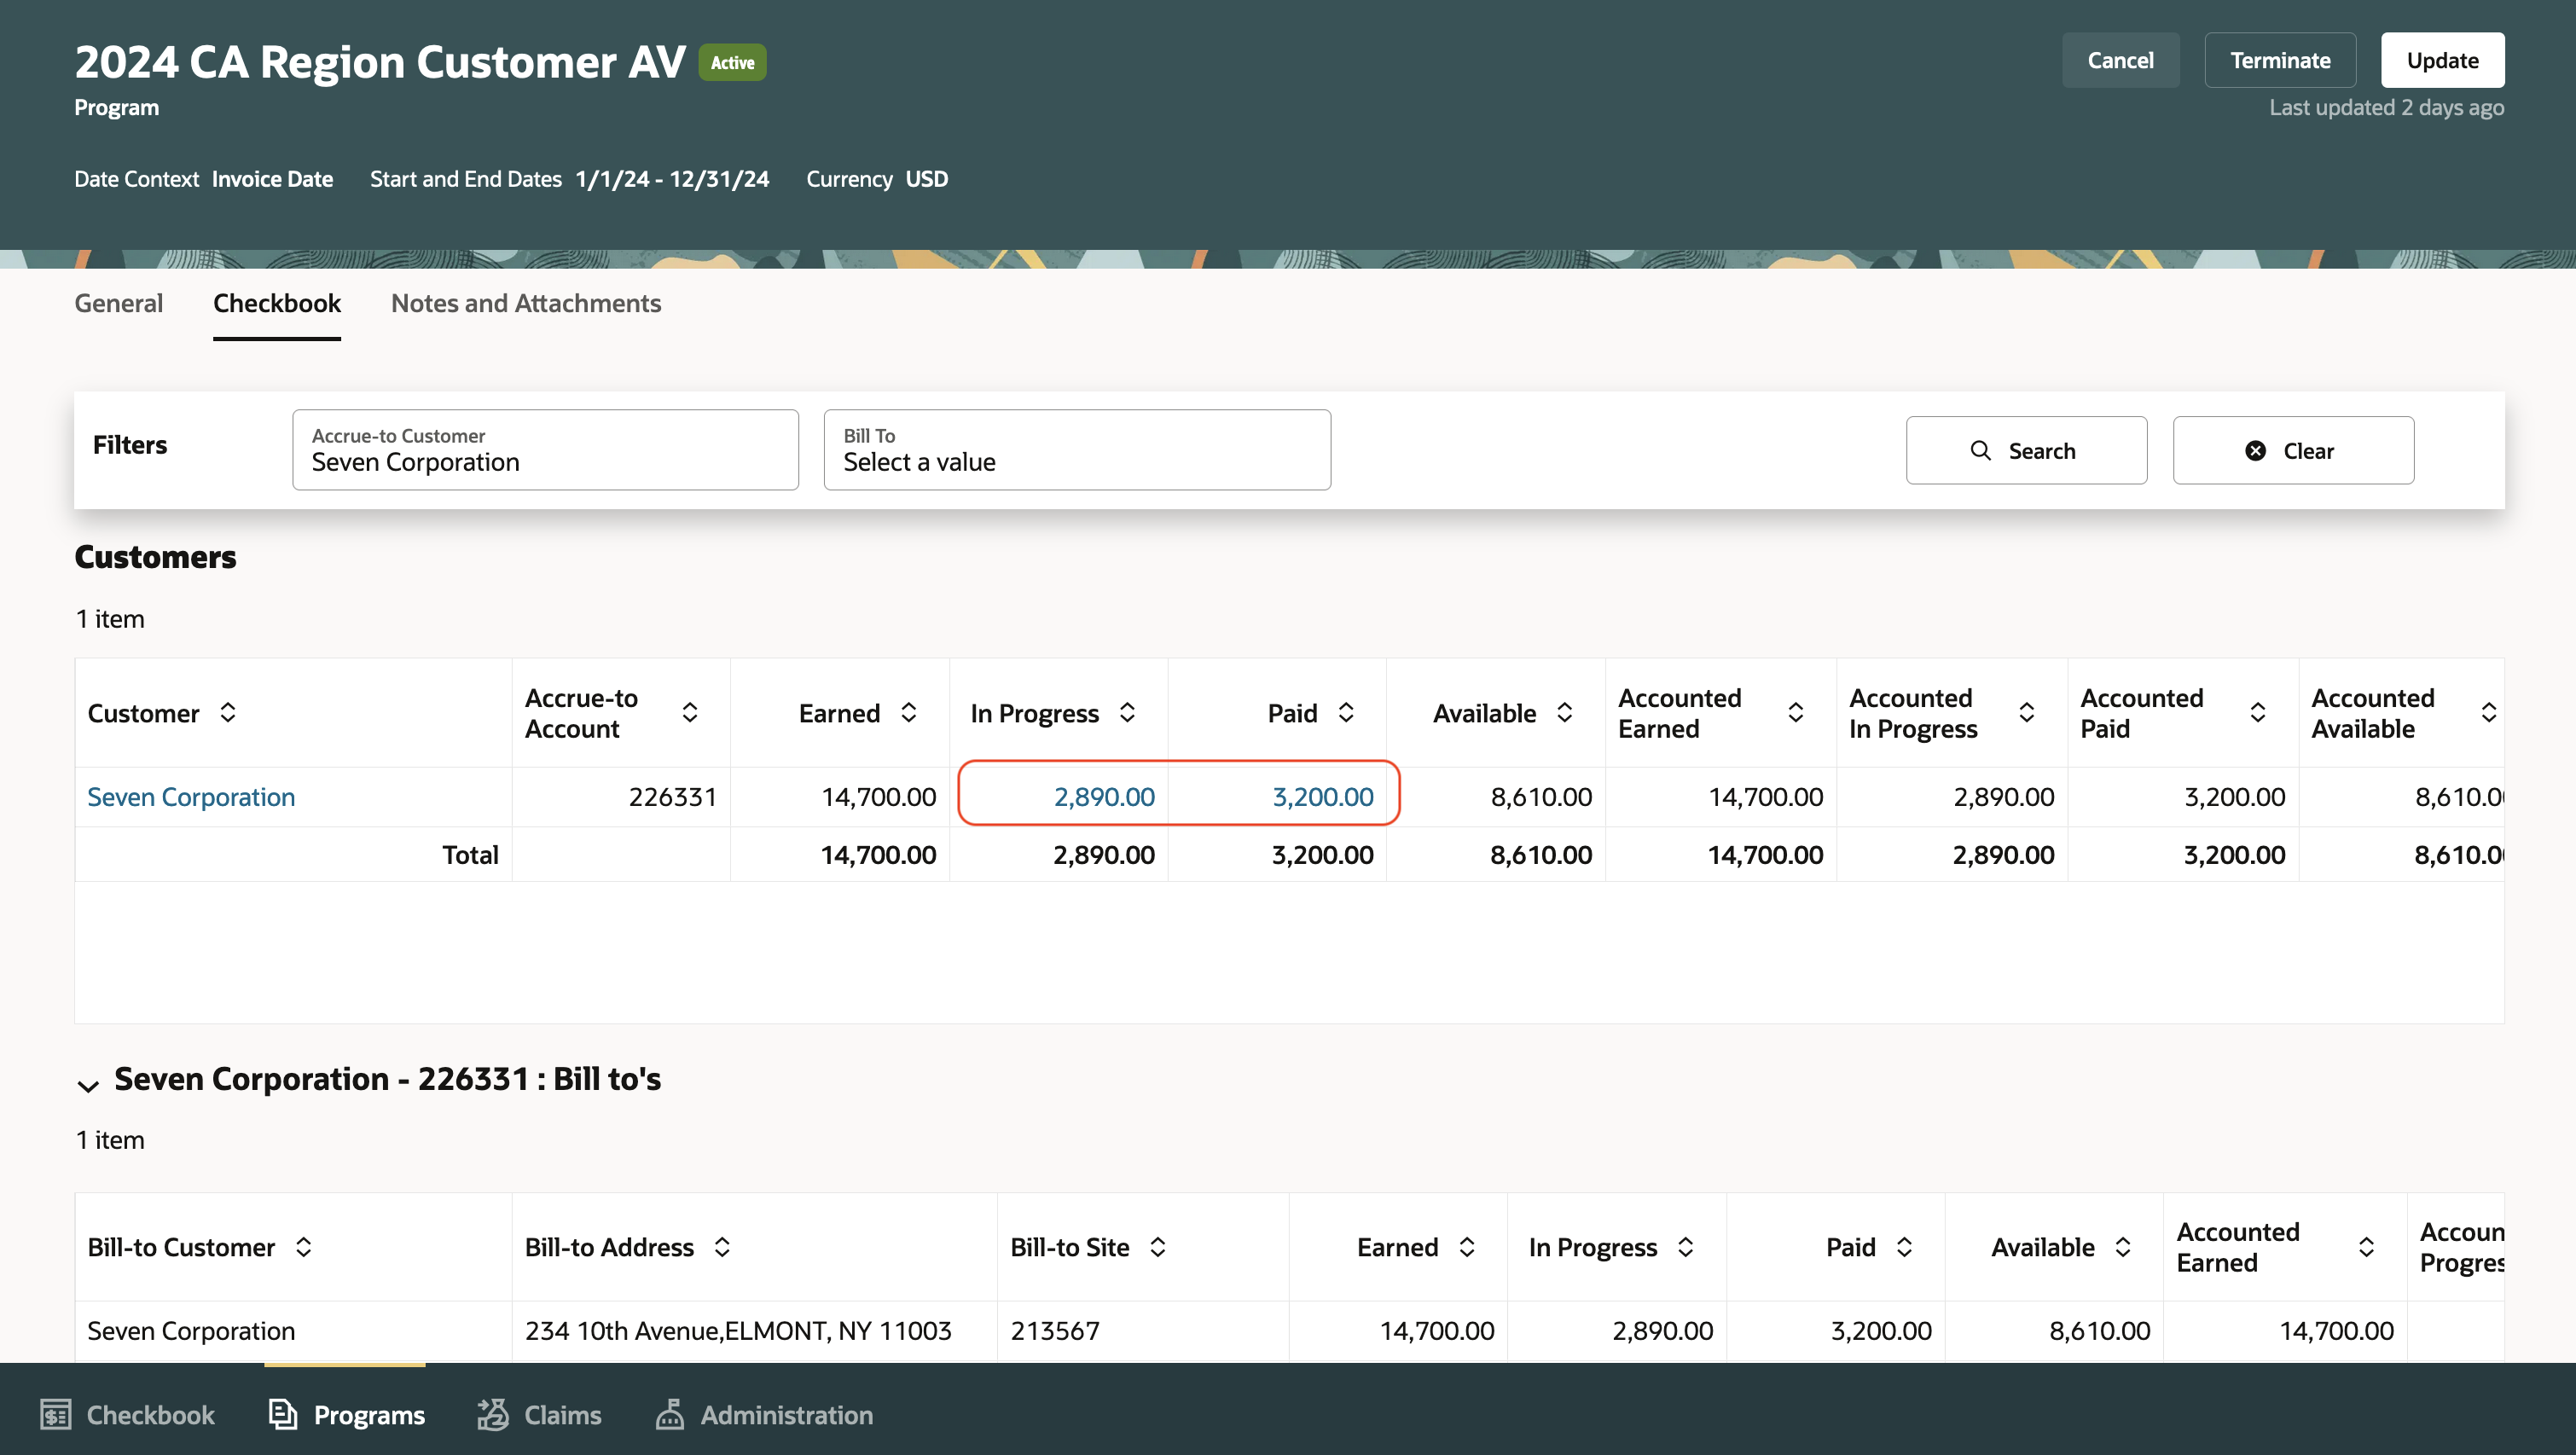
Task: Open the Seven Corporation customer link
Action: pos(190,796)
